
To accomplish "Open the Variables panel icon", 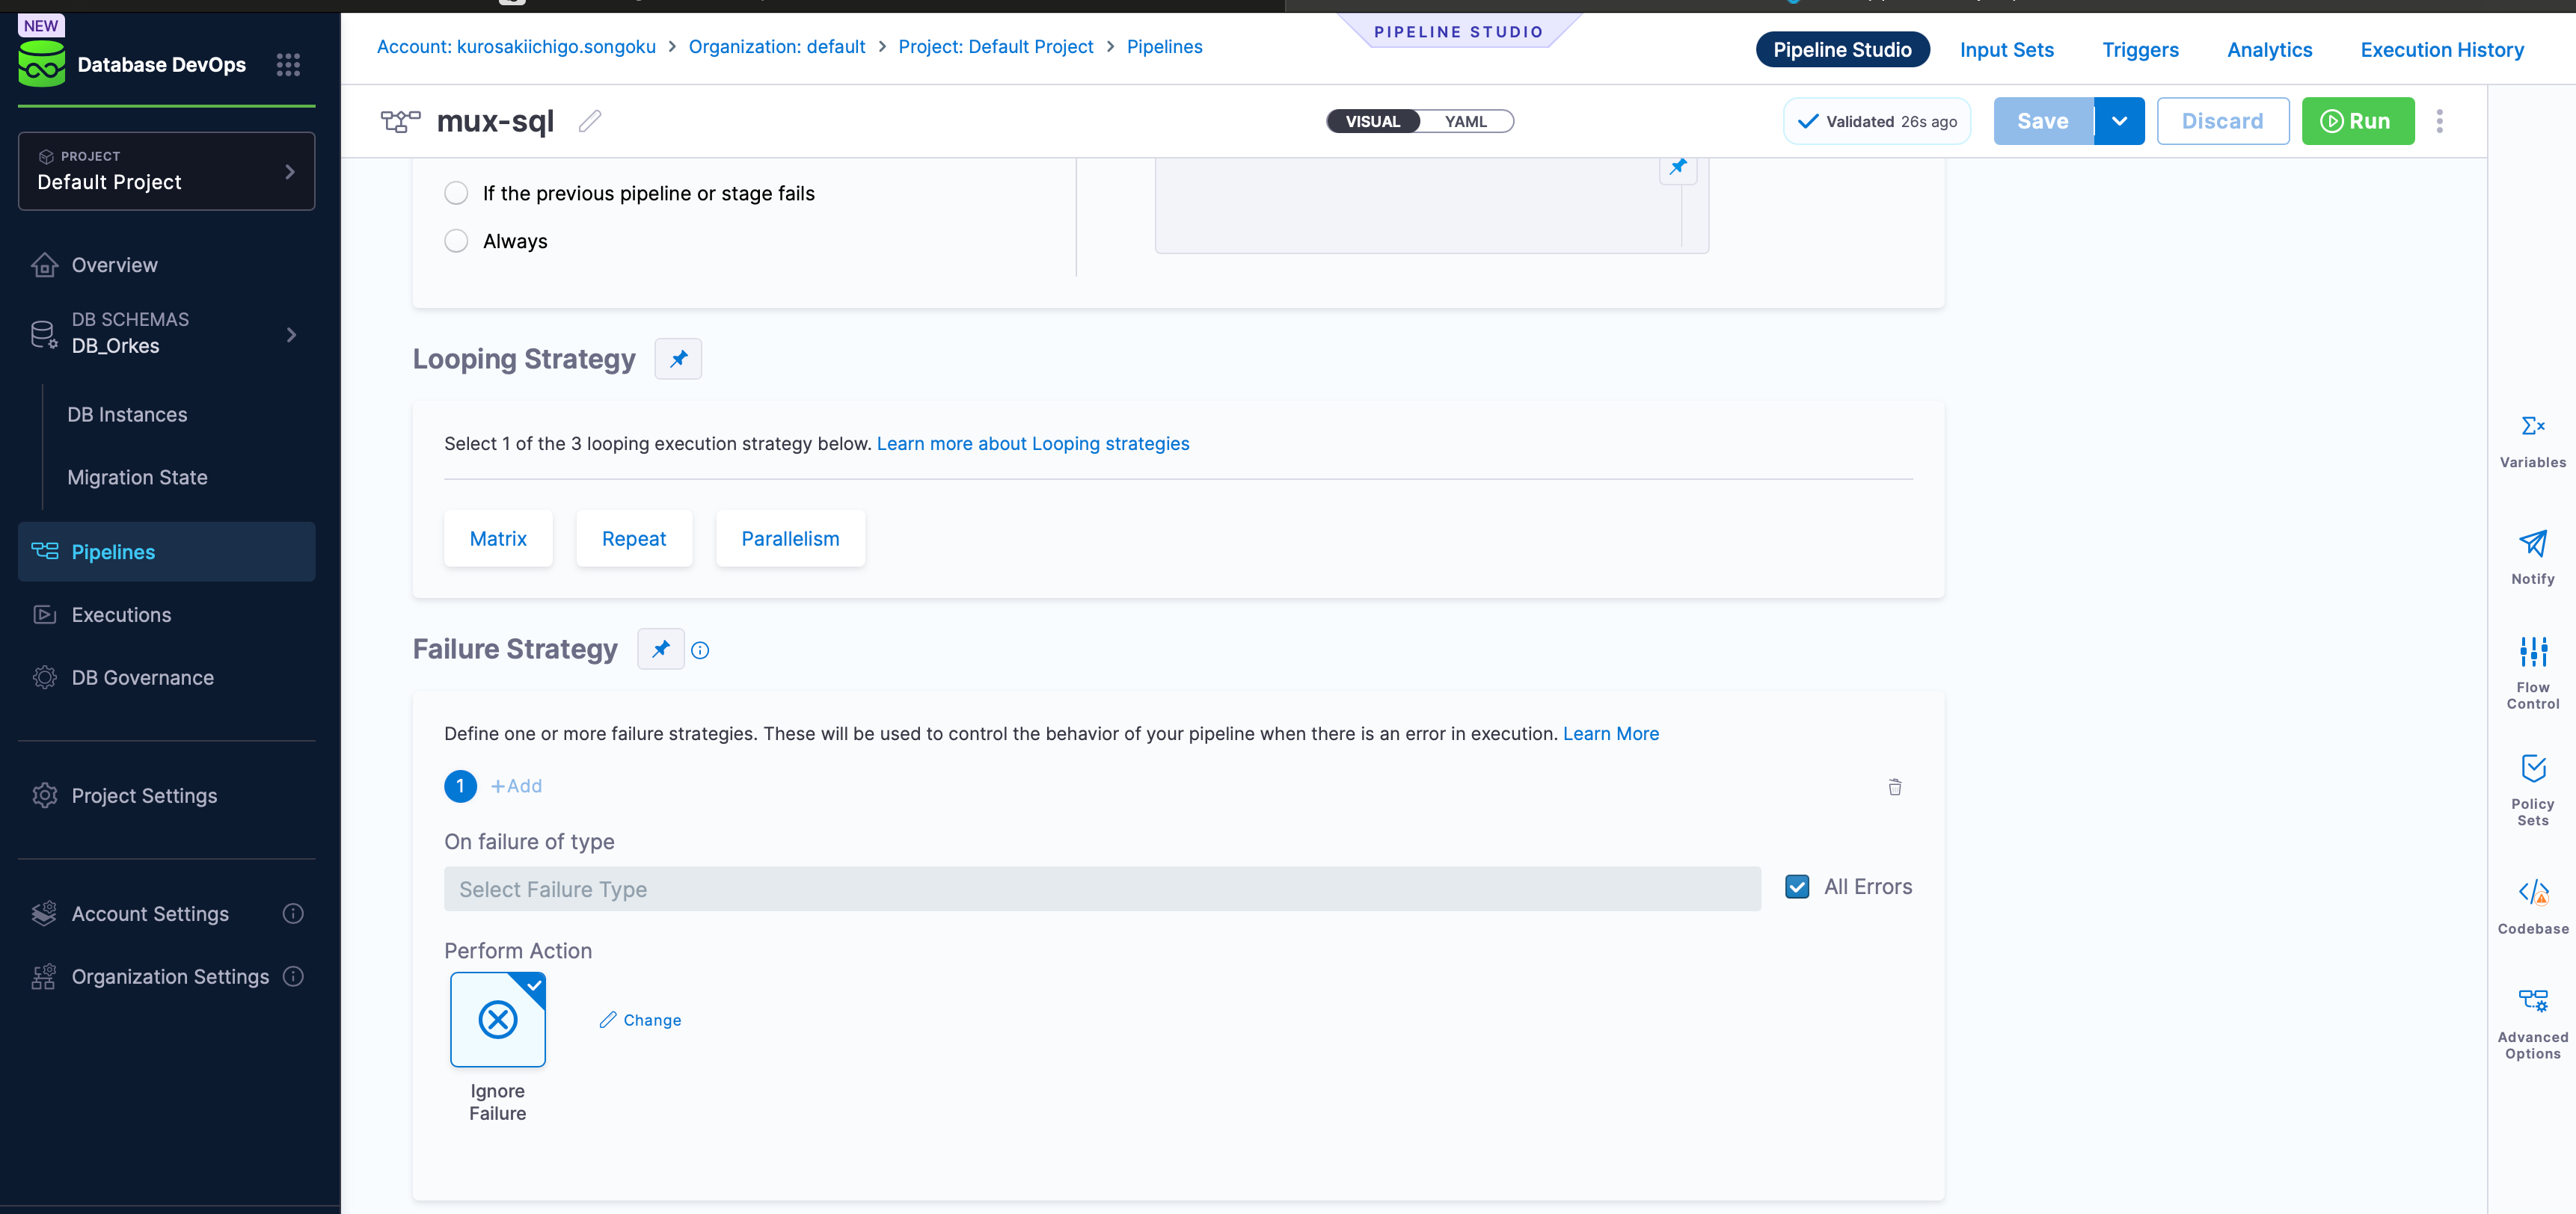I will pos(2532,427).
